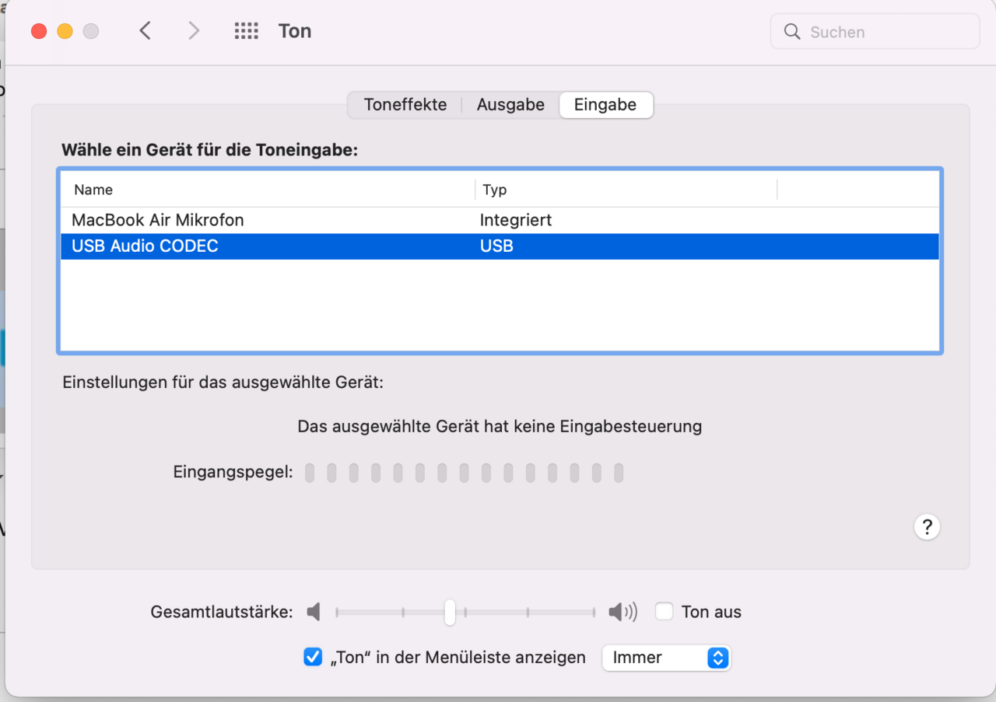Show all preferences via grid icon
Screen dimensions: 996x702
click(246, 31)
